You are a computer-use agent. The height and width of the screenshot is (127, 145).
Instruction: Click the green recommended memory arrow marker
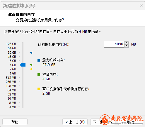pyautogui.click(x=31, y=65)
